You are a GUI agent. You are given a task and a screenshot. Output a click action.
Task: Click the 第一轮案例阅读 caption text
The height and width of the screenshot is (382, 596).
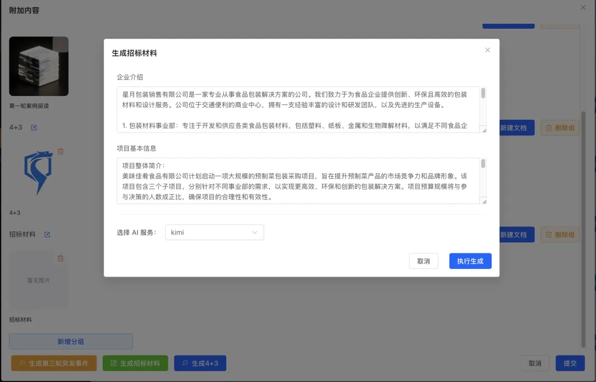click(29, 105)
